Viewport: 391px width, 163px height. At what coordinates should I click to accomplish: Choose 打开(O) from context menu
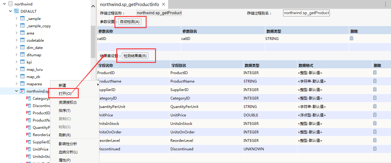[x=65, y=94]
